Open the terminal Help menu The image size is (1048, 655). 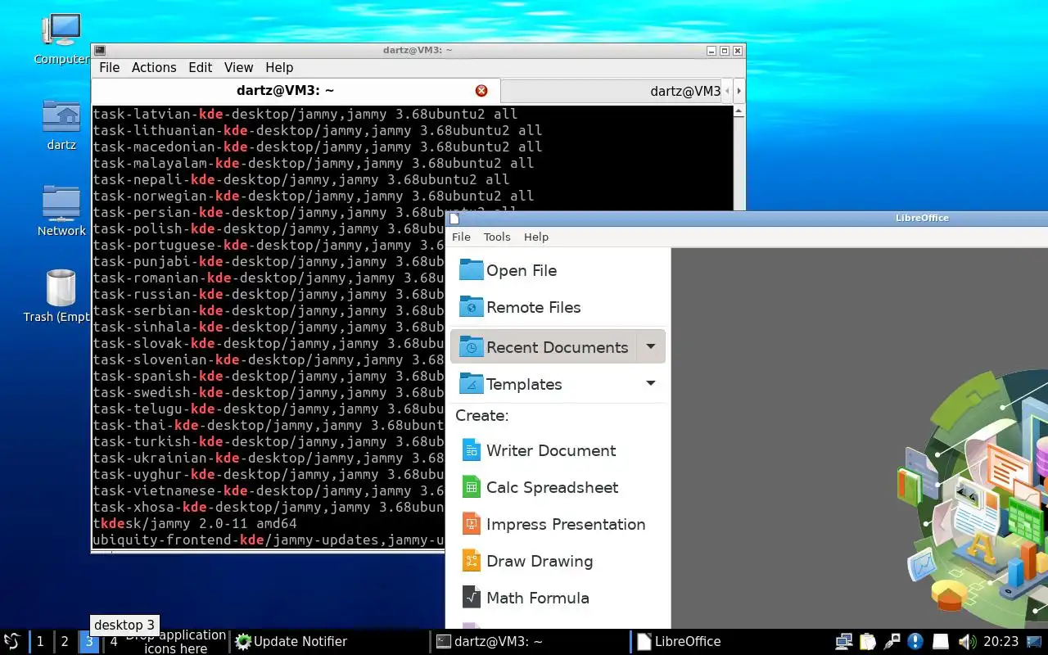[x=279, y=68]
